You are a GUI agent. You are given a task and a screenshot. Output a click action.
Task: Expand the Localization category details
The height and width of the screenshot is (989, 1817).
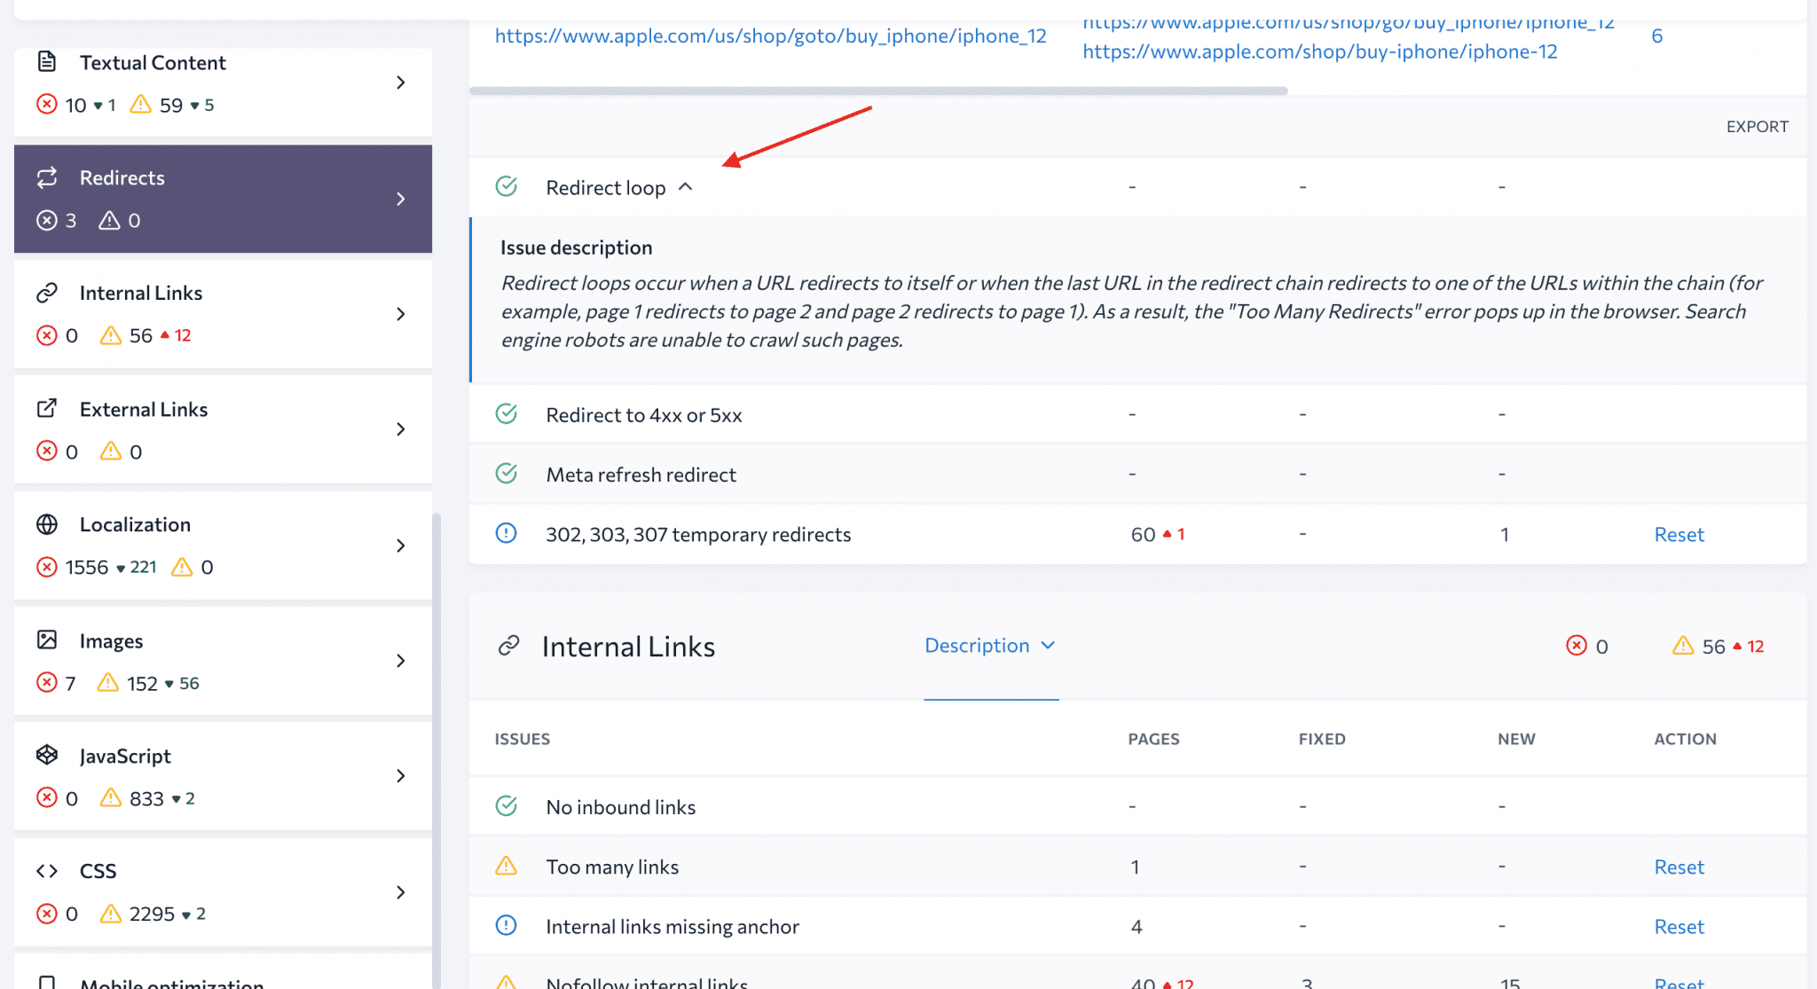[x=402, y=546]
